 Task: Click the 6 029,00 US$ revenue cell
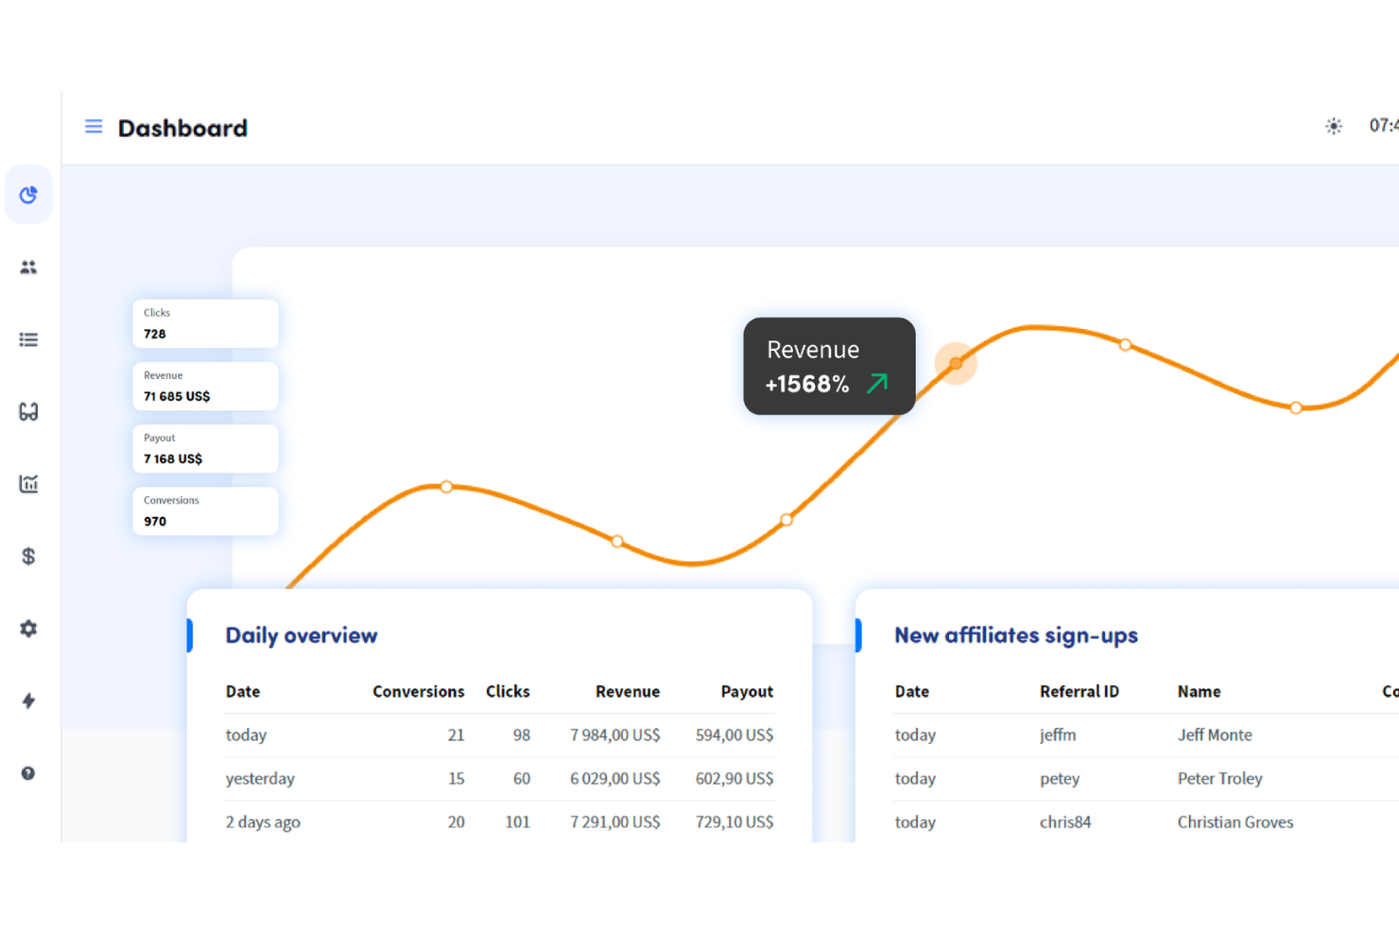[615, 778]
